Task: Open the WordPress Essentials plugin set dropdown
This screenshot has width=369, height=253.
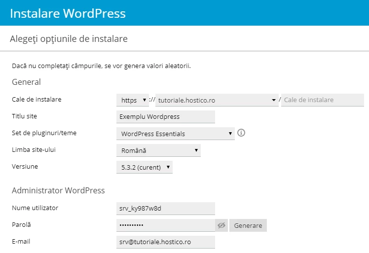Action: pyautogui.click(x=176, y=134)
